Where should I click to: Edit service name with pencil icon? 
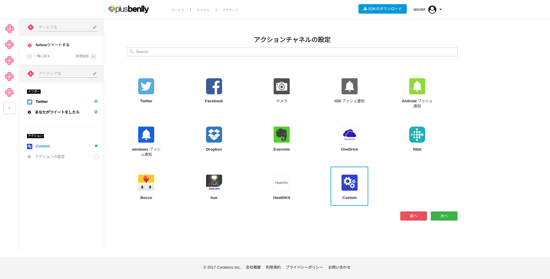point(95,27)
